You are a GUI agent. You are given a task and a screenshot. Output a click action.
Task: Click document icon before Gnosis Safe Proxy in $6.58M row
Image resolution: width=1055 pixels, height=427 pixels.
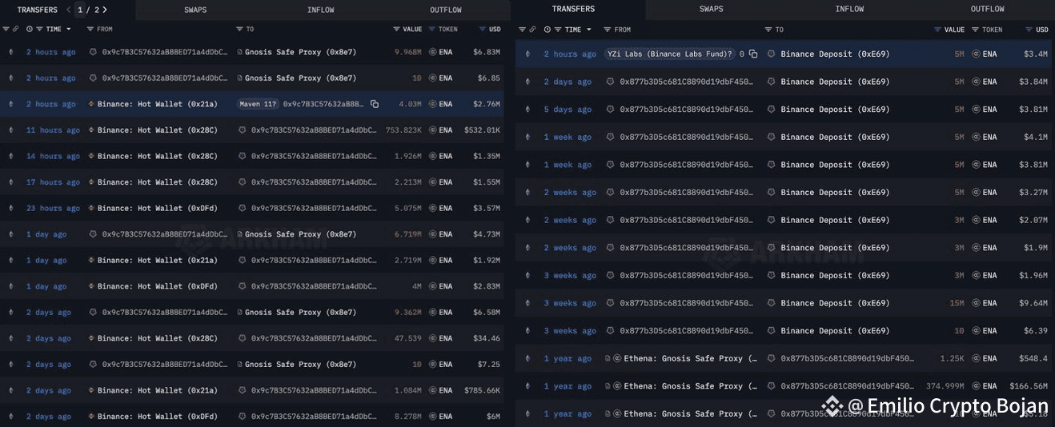coord(239,313)
